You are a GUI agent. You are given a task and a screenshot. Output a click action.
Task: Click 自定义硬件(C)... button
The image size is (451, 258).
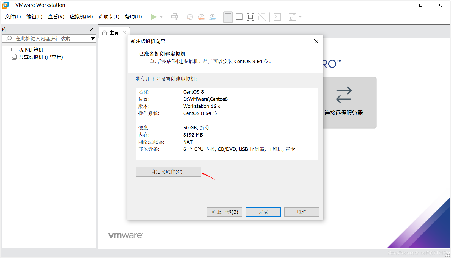point(169,172)
